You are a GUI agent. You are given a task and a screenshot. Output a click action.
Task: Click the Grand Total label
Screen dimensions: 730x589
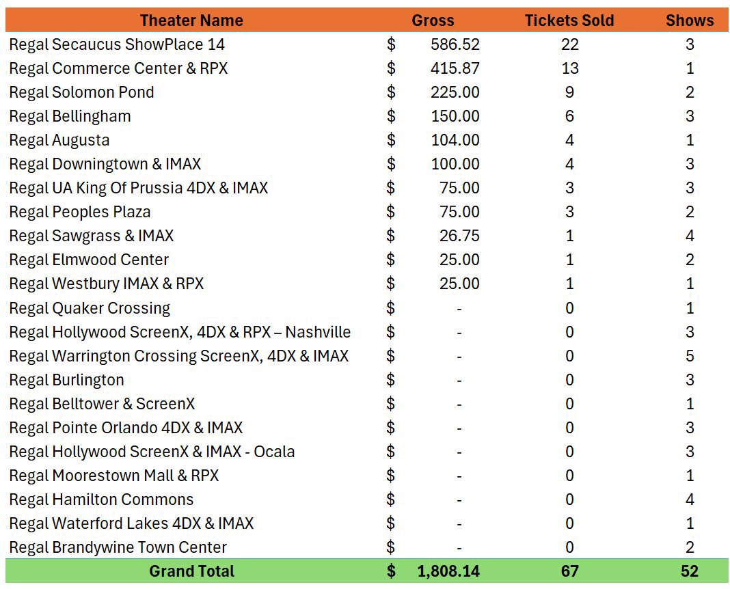(191, 571)
